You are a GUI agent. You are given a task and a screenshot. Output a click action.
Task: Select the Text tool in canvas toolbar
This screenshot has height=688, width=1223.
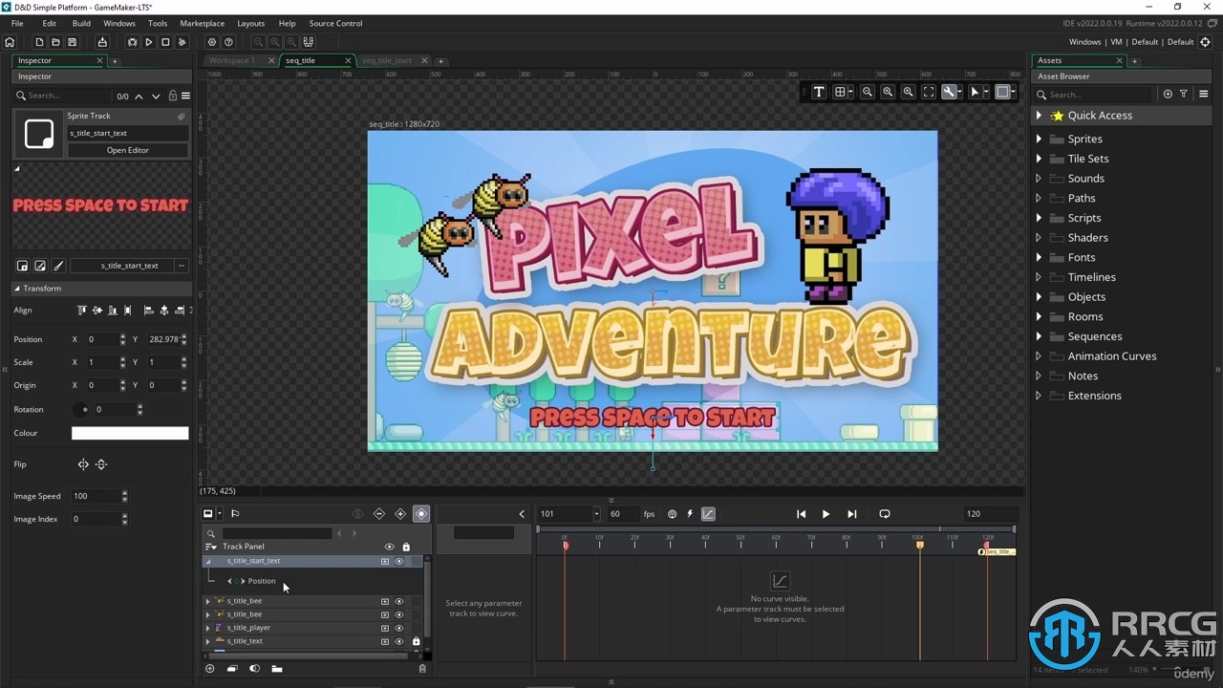click(x=819, y=92)
